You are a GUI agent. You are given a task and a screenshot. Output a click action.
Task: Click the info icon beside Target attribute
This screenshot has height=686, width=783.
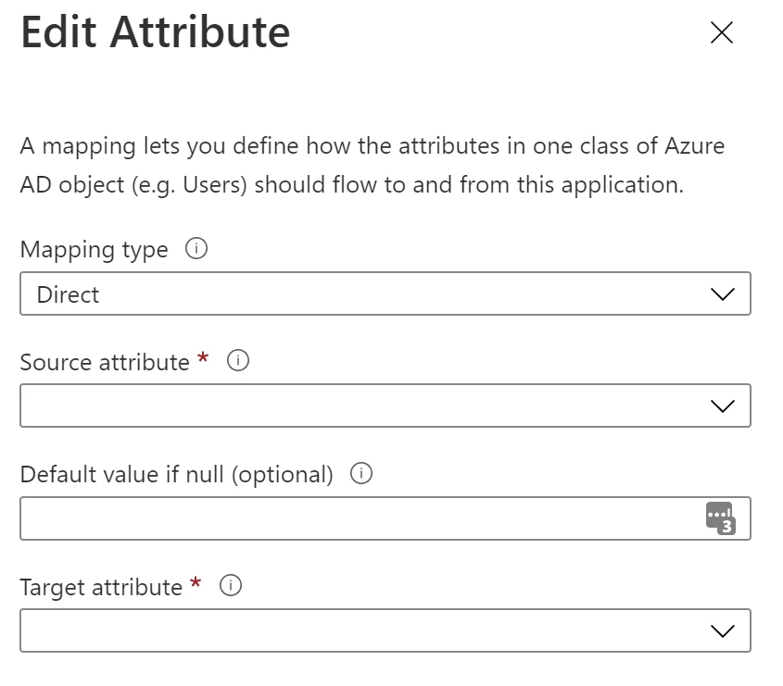231,587
